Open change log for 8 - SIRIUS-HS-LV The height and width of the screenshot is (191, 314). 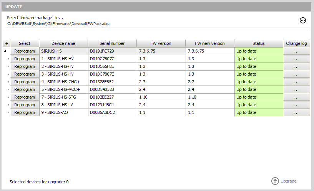[x=296, y=105]
